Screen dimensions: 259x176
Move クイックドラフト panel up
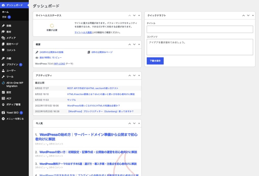(244, 15)
